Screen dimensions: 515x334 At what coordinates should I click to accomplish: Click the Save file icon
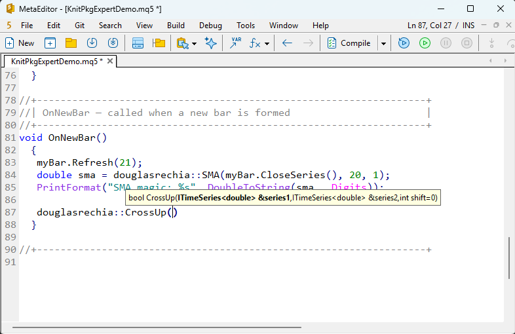pyautogui.click(x=92, y=43)
